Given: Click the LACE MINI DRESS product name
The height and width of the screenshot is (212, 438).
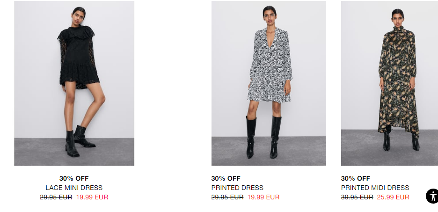Looking at the screenshot, I should (x=74, y=188).
